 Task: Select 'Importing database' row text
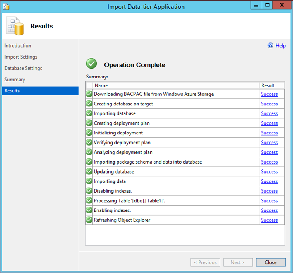(115, 113)
